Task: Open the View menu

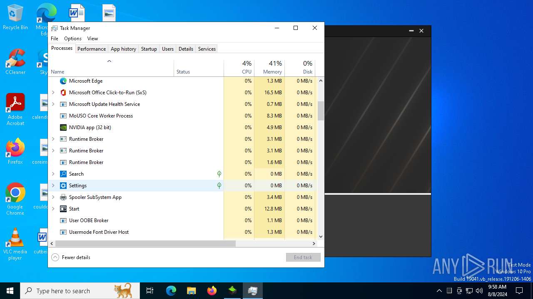Action: click(92, 39)
